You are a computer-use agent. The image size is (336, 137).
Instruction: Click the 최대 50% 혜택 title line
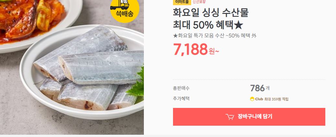[x=208, y=26]
